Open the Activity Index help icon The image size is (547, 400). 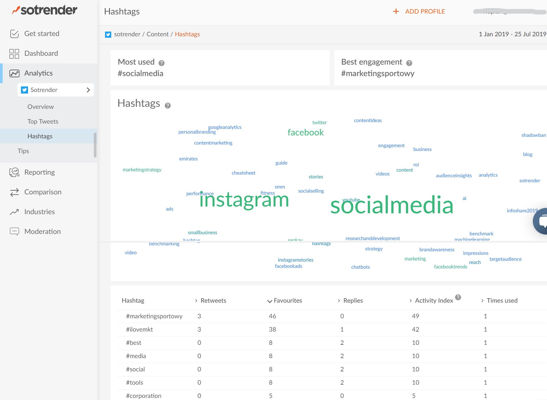pyautogui.click(x=458, y=298)
